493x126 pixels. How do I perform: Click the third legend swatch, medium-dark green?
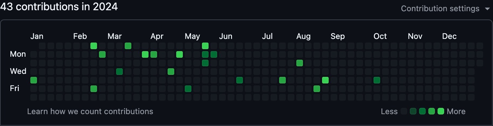coord(422,111)
